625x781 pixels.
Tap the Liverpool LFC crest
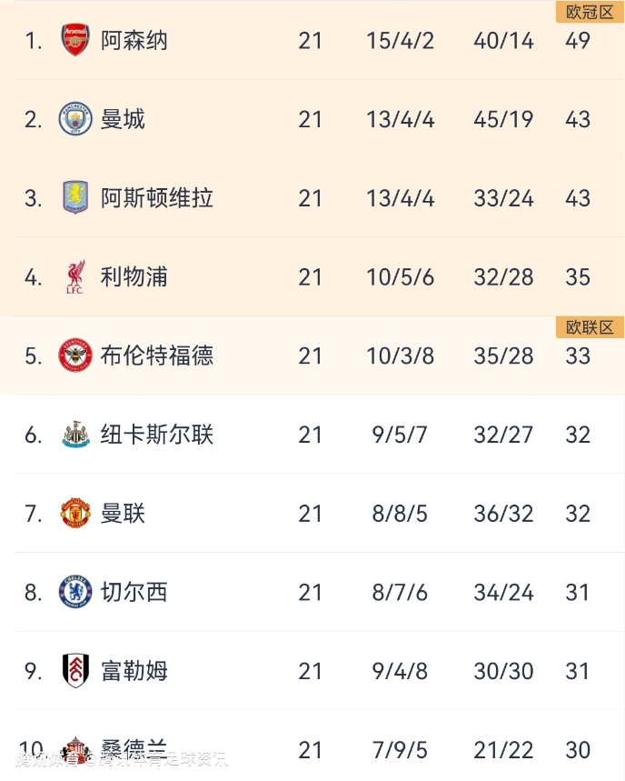click(75, 277)
